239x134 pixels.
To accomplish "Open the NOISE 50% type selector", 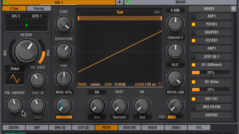I will coord(64,92).
